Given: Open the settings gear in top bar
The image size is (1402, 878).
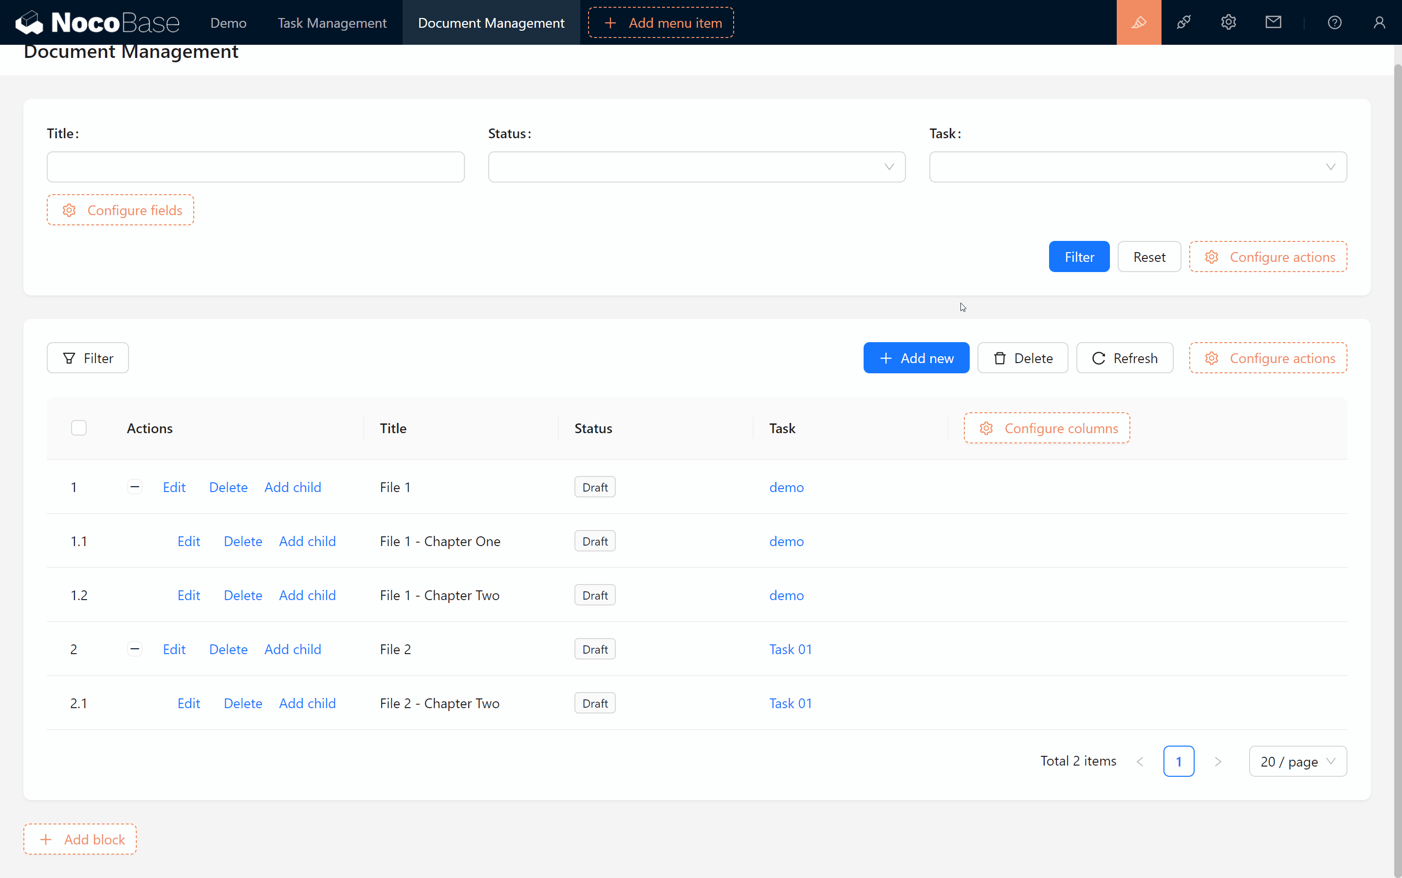Looking at the screenshot, I should click(x=1228, y=23).
